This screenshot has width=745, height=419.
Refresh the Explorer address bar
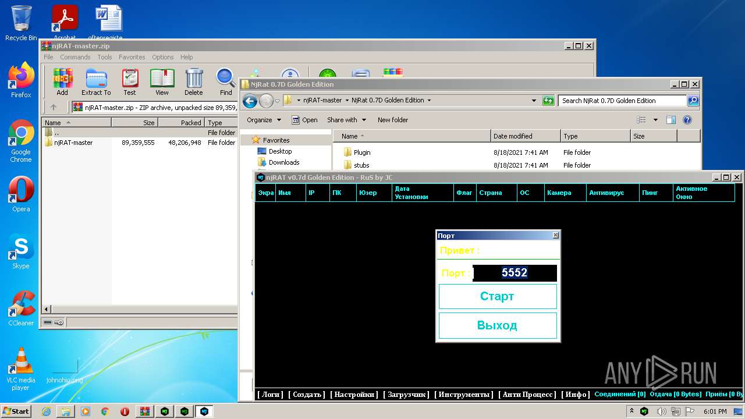pos(548,101)
